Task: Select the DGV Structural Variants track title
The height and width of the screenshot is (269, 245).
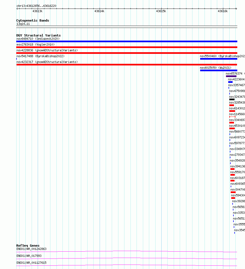Action: coord(39,35)
